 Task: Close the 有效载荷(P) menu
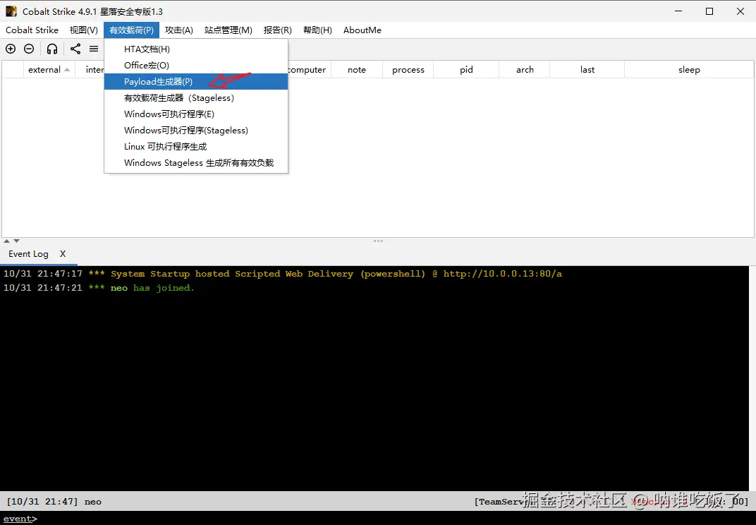coord(131,30)
